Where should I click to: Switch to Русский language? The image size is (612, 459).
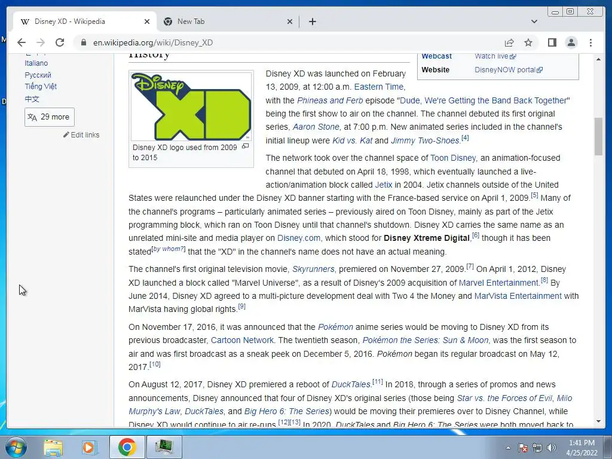click(x=38, y=75)
